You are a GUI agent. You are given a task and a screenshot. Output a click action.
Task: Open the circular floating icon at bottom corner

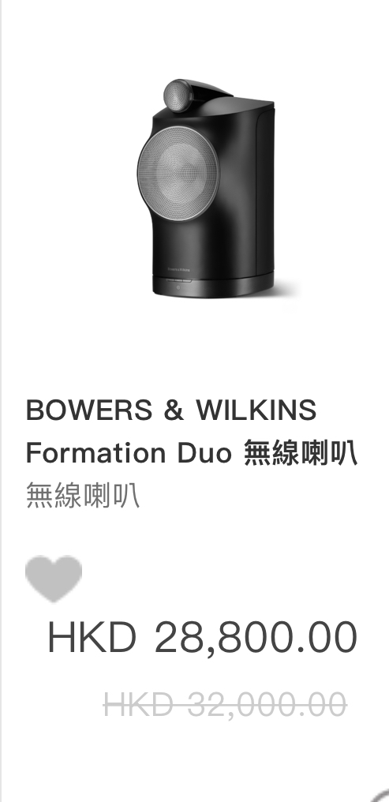point(380,796)
